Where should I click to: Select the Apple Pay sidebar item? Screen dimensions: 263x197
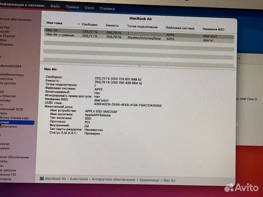coord(5,27)
